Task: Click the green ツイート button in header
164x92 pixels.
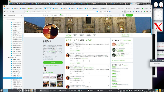Action: (129, 15)
